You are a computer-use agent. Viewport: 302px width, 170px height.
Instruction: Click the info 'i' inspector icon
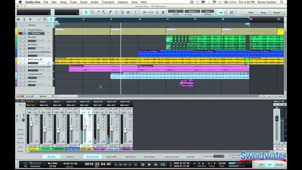[x=24, y=19]
